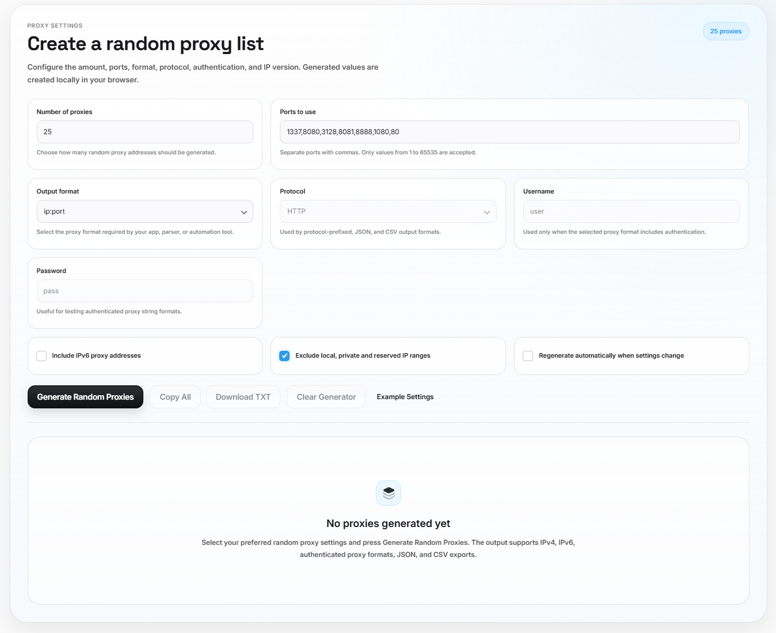Uncheck Exclude local, private and reserved IP ranges
This screenshot has width=776, height=633.
284,356
